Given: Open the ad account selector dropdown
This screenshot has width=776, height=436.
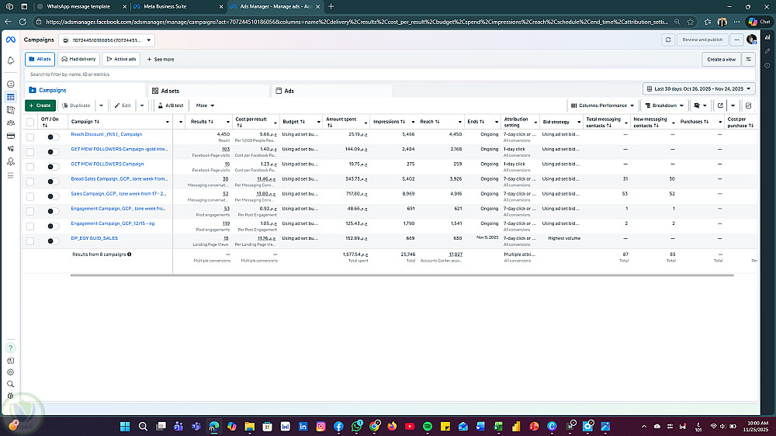Looking at the screenshot, I should tap(106, 40).
